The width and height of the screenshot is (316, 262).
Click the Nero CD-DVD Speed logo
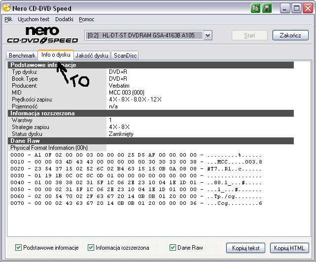42,35
